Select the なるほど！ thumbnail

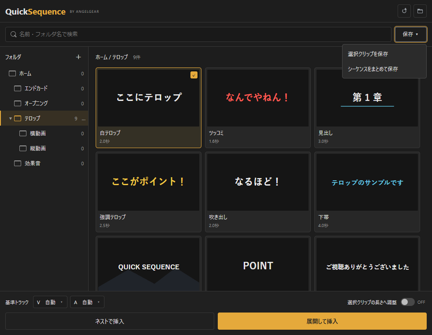click(258, 182)
